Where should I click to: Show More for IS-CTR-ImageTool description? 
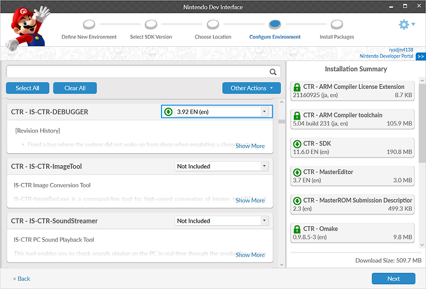250,200
